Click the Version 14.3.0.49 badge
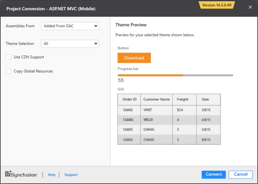The width and height of the screenshot is (258, 184). (217, 5)
